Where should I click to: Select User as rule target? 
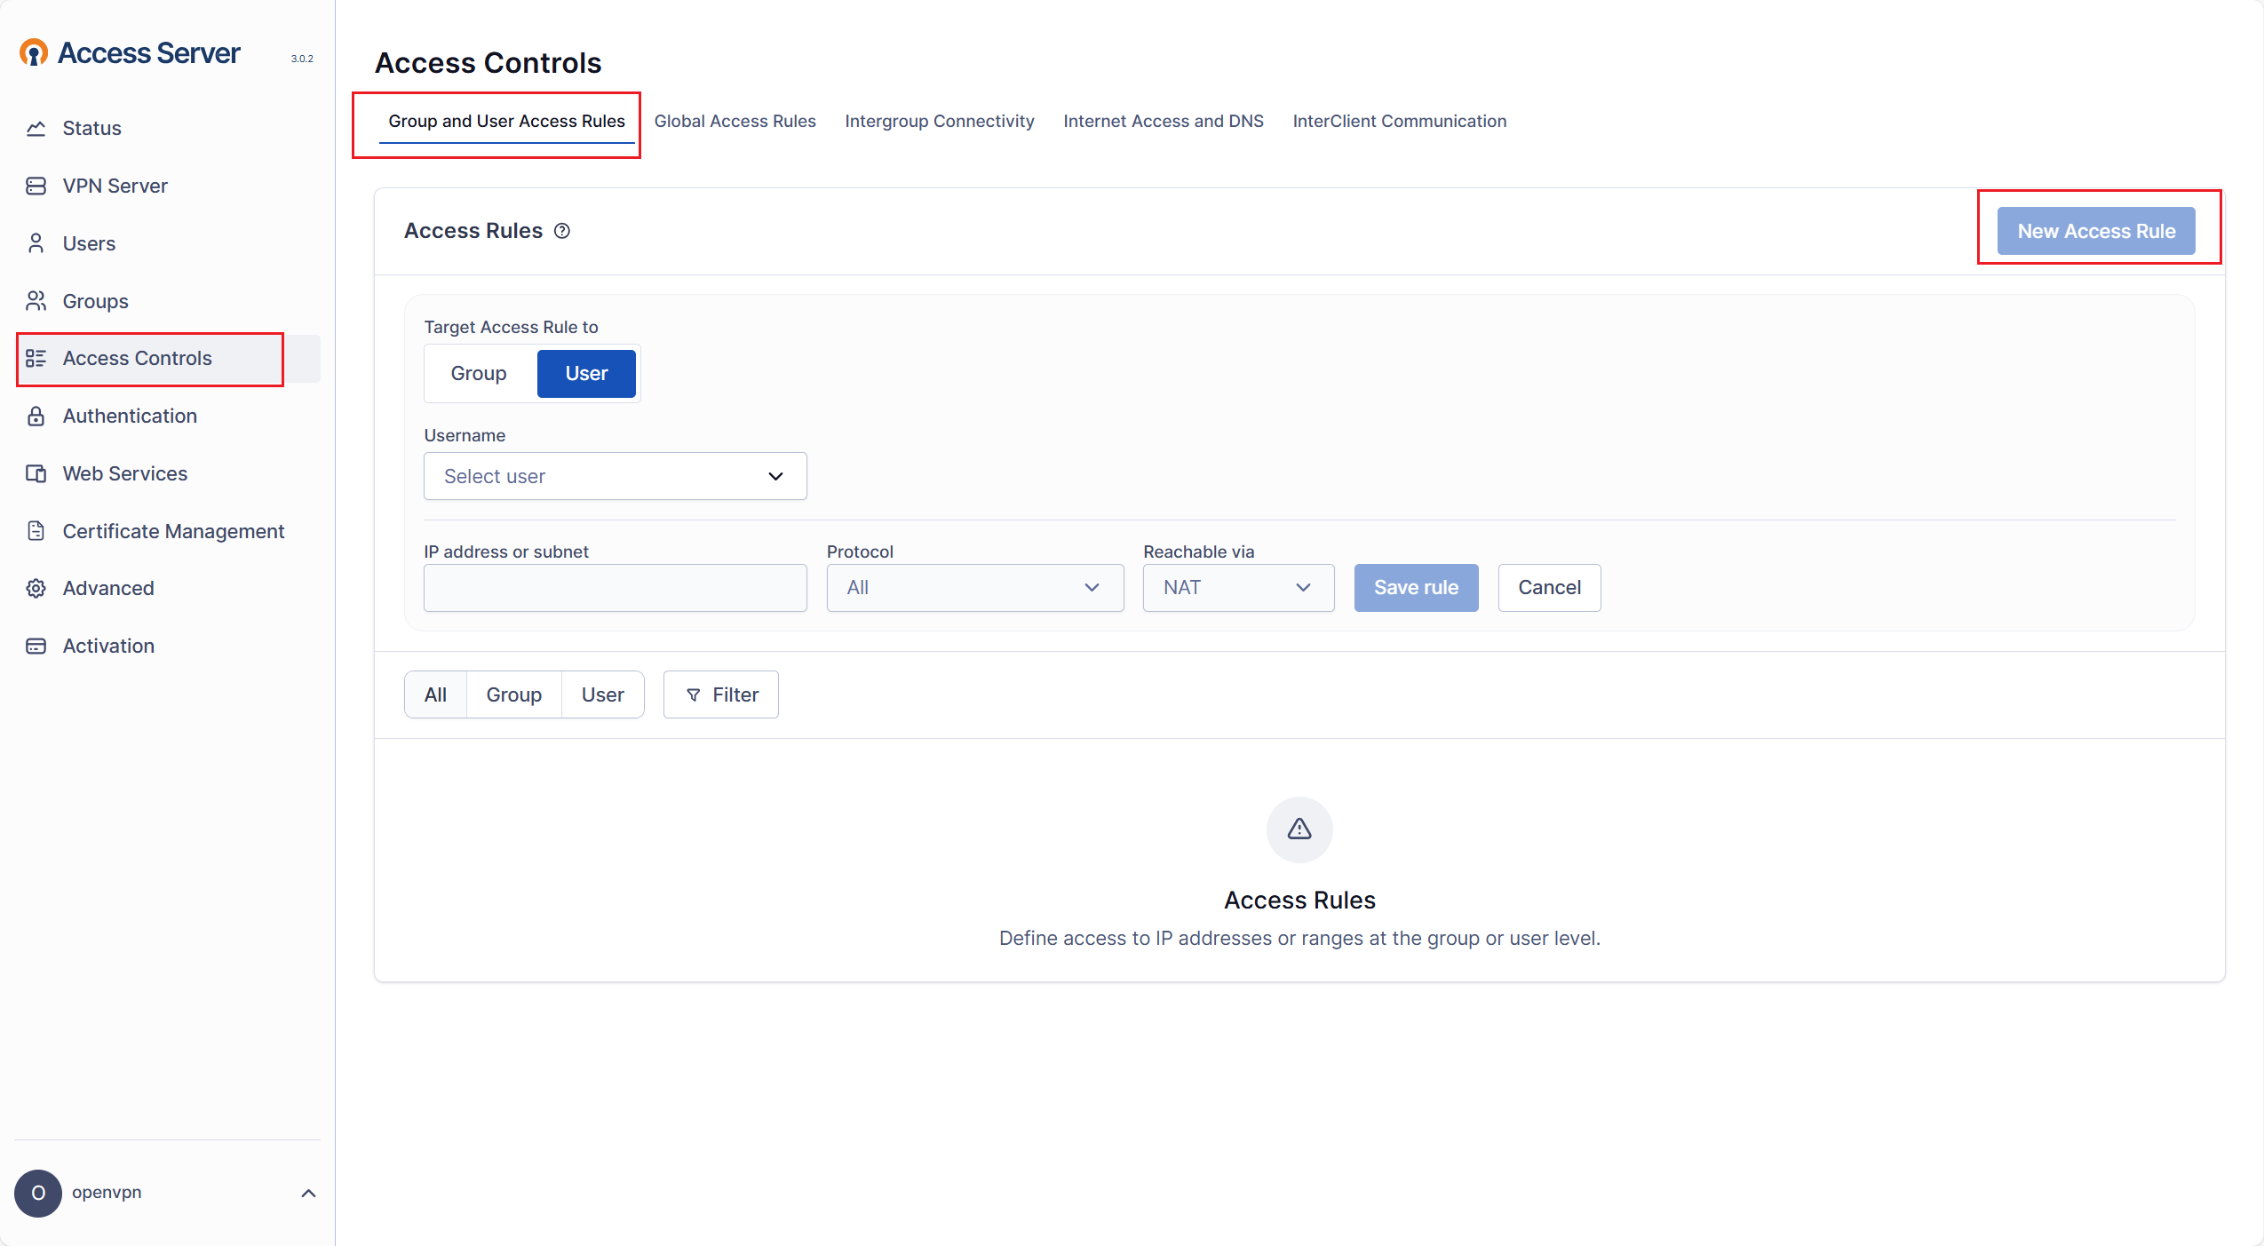click(x=586, y=374)
